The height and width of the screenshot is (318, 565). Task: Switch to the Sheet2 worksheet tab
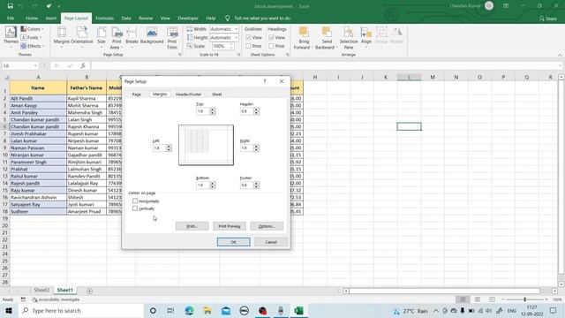pos(41,290)
